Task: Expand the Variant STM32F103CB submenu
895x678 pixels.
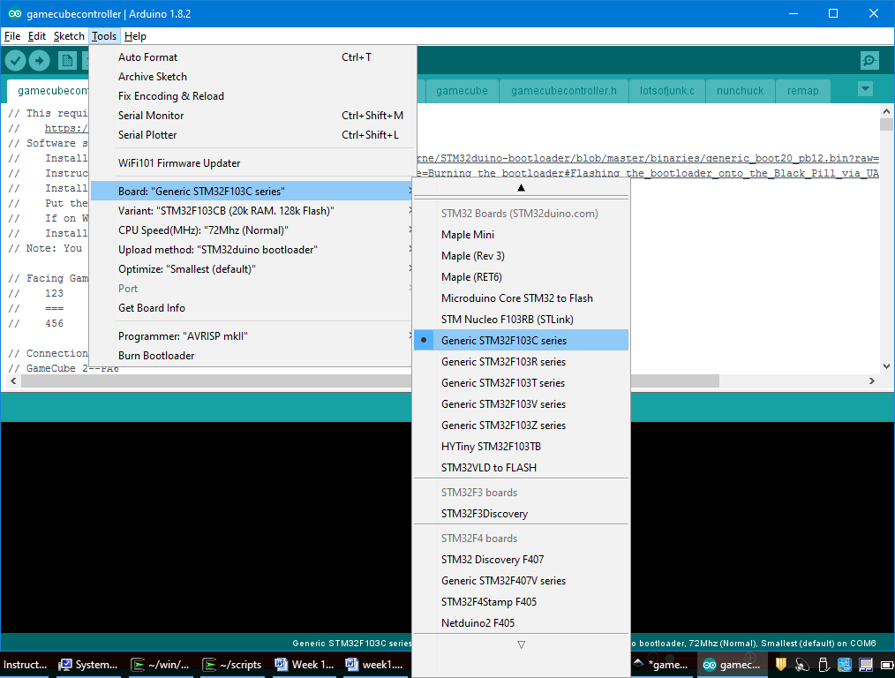Action: 252,211
